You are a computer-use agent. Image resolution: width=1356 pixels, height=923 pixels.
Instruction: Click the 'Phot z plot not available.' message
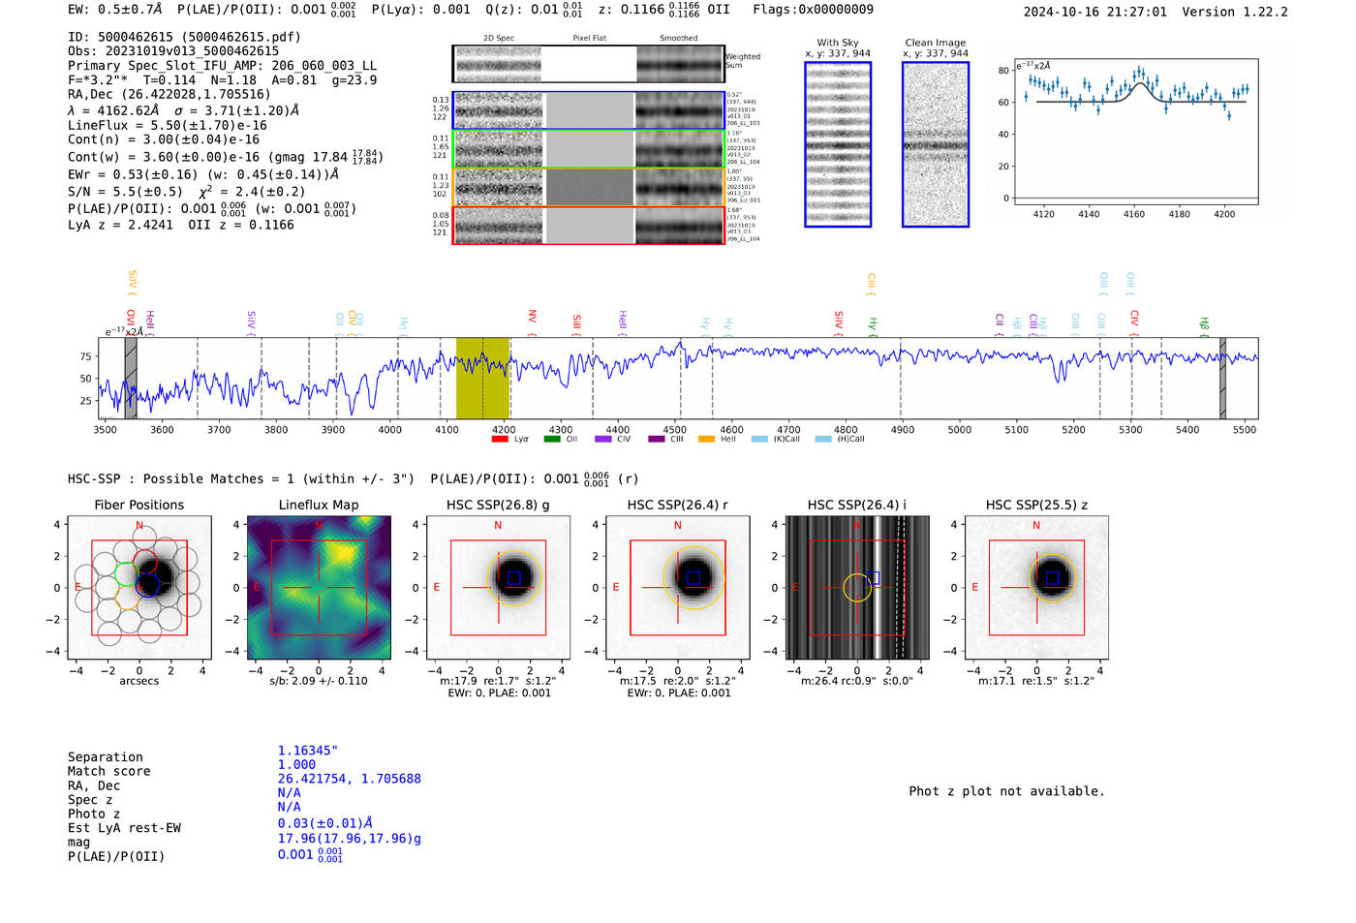tap(1007, 791)
